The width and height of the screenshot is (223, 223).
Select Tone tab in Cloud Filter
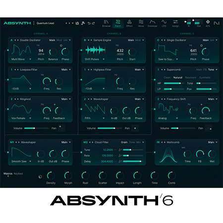pyautogui.click(x=132, y=142)
